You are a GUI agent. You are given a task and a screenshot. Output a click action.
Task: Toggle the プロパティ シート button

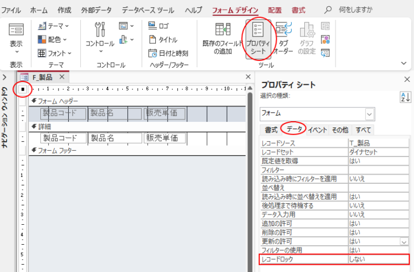tap(258, 39)
